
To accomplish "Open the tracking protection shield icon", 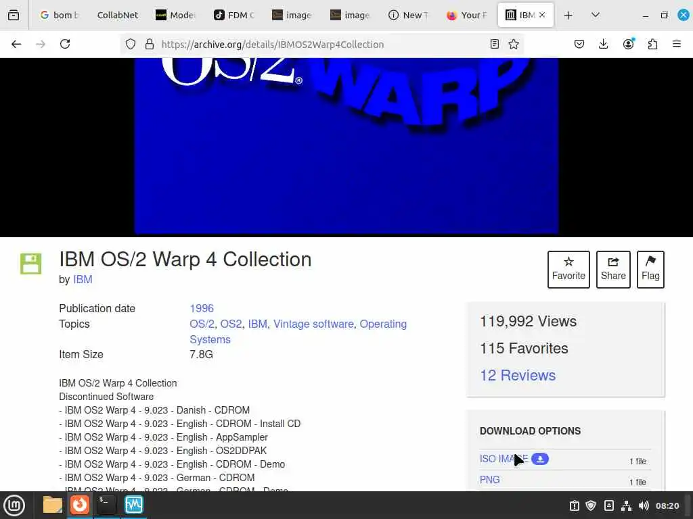I will 131,44.
